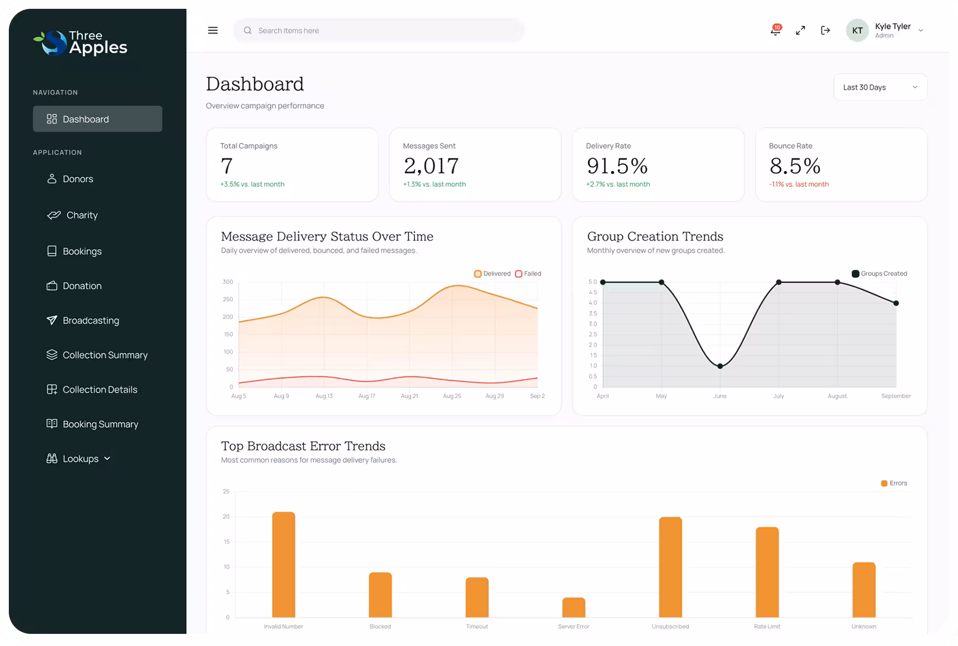This screenshot has height=646, width=958.
Task: Open Collection Summary from the sidebar
Action: [x=98, y=354]
